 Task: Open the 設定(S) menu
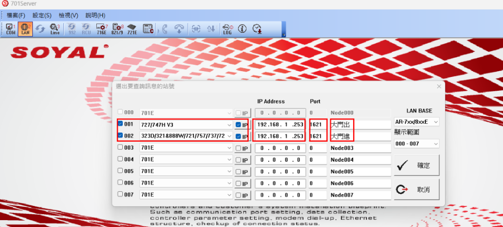pos(42,15)
